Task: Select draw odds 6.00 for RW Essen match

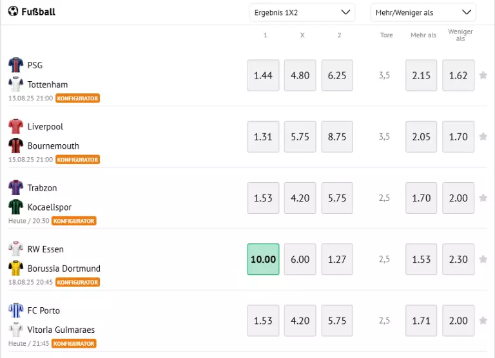Action: click(x=300, y=259)
